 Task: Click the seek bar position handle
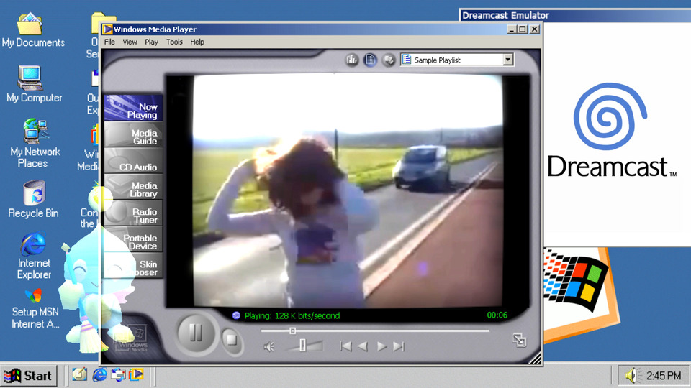[x=293, y=331]
